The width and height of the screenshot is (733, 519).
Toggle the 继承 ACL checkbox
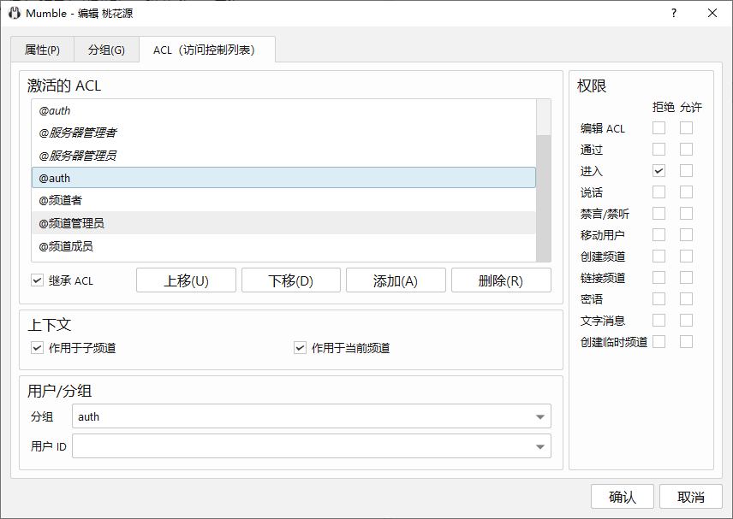click(x=37, y=280)
